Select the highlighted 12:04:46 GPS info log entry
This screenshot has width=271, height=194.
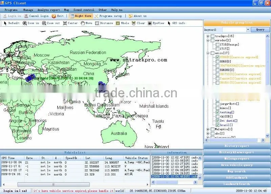[x=174, y=176]
